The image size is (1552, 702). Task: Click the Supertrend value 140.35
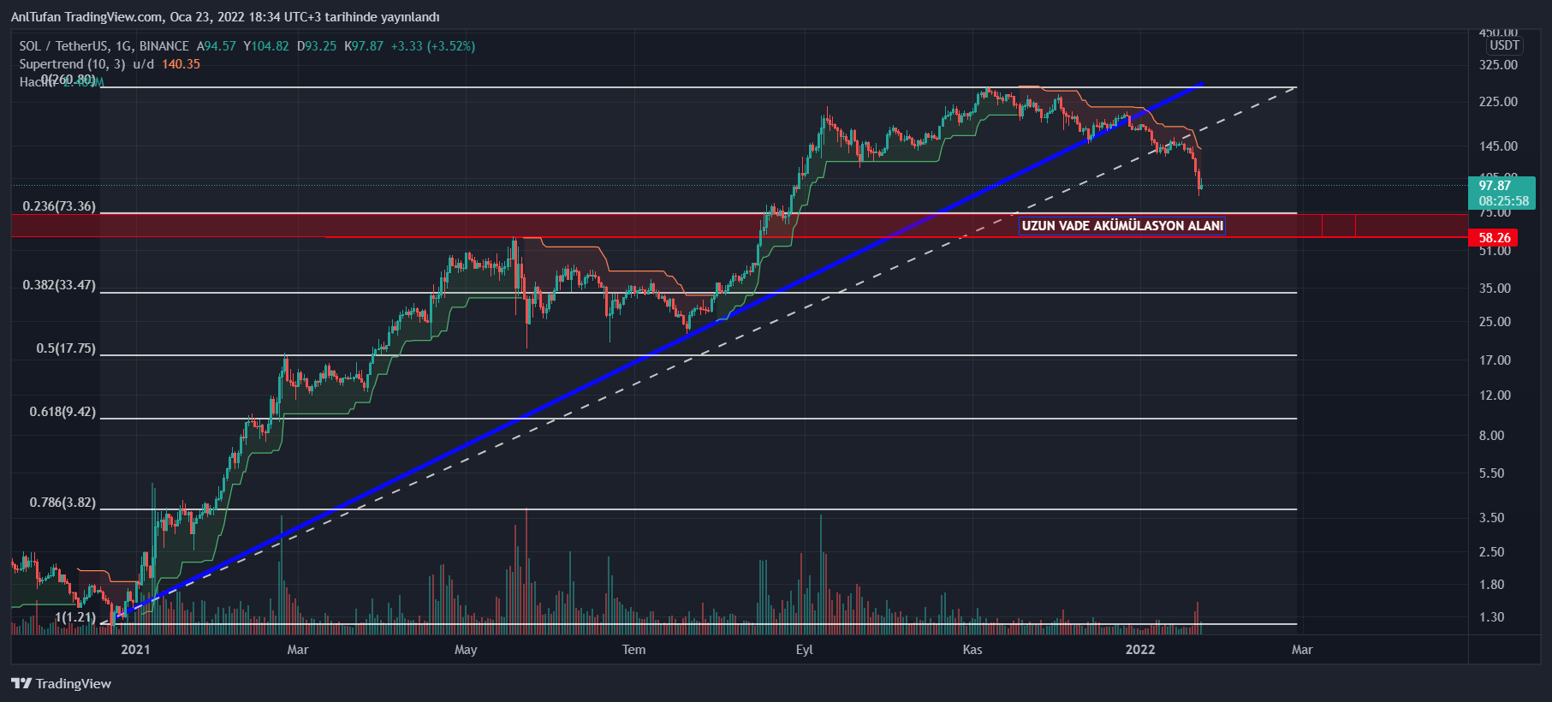pyautogui.click(x=181, y=64)
